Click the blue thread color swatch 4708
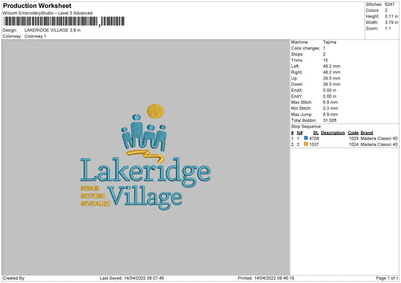 click(306, 138)
